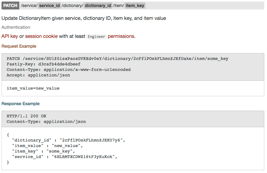Select the item_key path parameter
This screenshot has height=173, width=267.
[x=135, y=6]
